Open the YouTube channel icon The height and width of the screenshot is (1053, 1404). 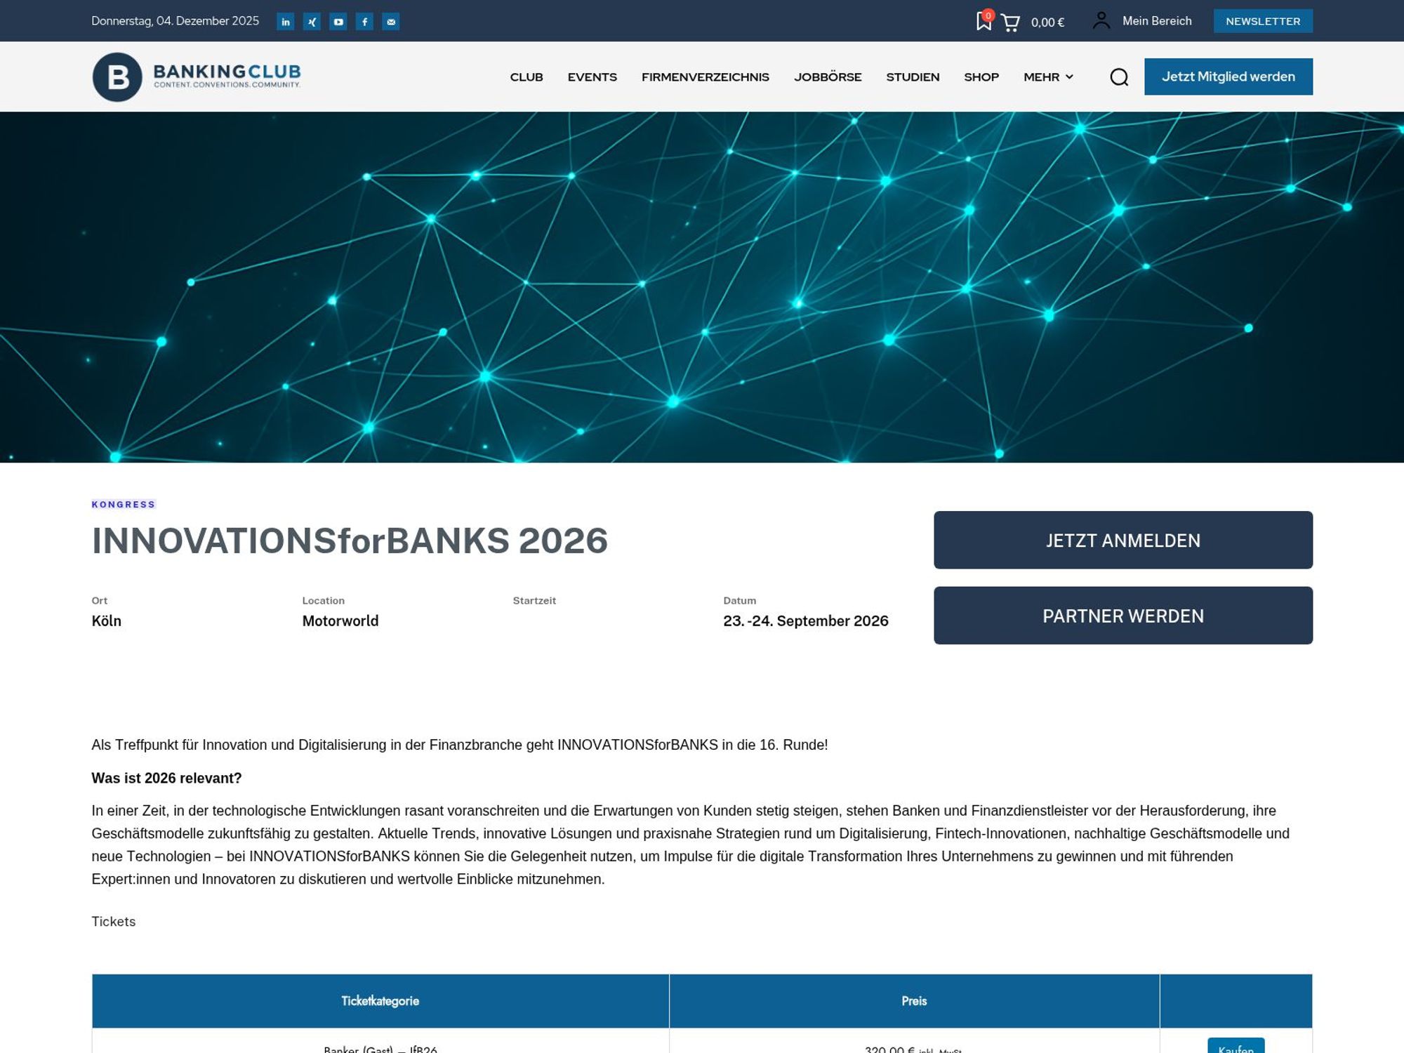pos(338,21)
